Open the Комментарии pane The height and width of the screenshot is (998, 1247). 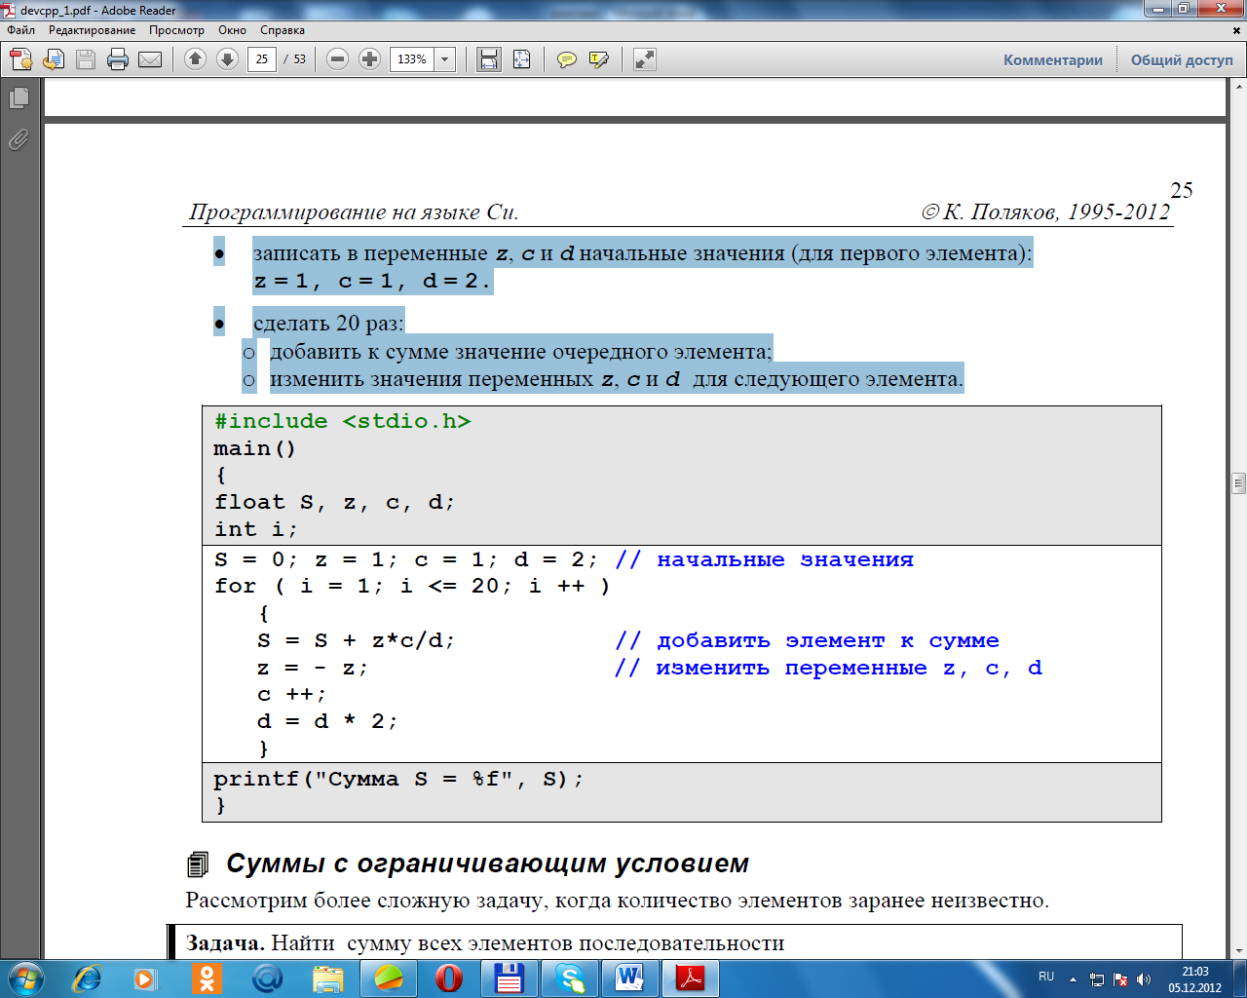(x=1053, y=59)
